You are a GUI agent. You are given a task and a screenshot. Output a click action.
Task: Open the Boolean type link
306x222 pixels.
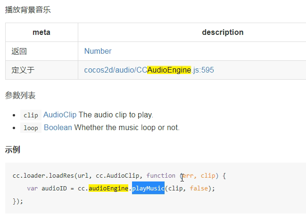58,127
